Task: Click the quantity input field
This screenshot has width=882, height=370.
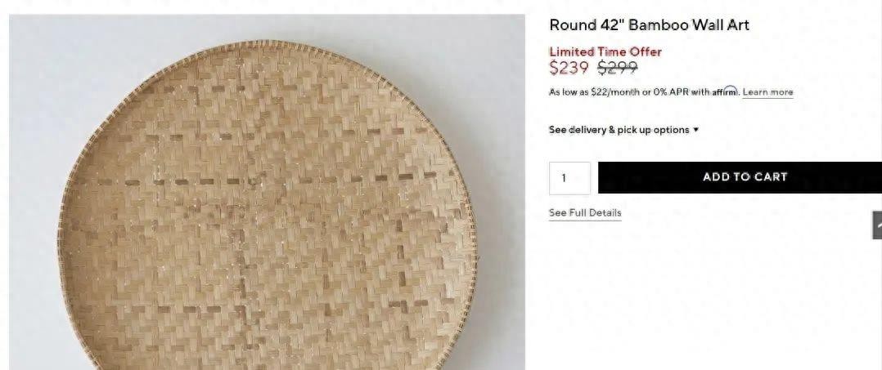Action: (569, 177)
